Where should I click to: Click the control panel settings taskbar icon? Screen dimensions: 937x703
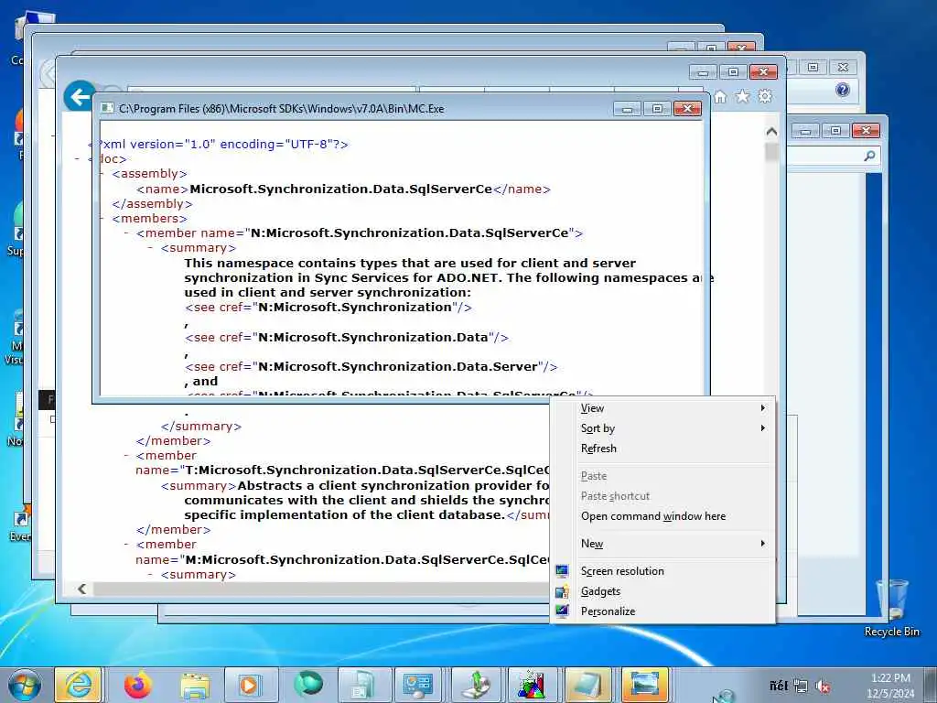pyautogui.click(x=418, y=685)
